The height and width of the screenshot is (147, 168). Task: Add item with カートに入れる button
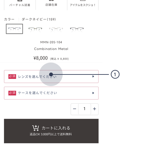51,131
